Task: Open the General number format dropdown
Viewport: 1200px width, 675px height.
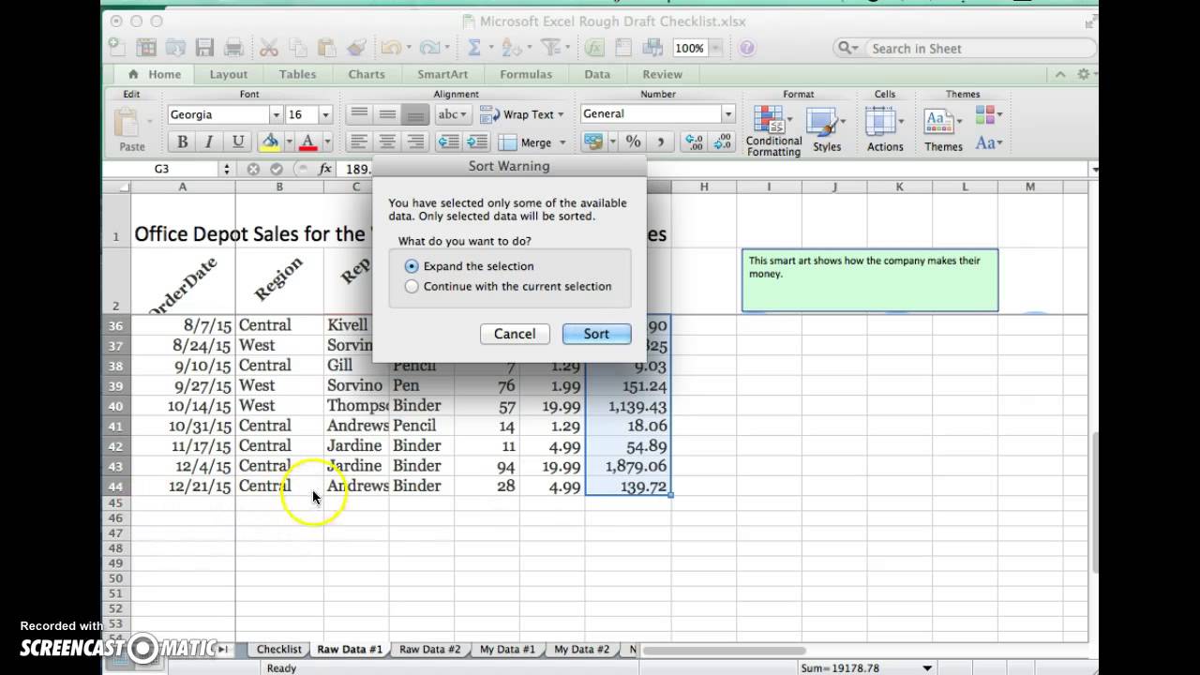Action: point(727,113)
